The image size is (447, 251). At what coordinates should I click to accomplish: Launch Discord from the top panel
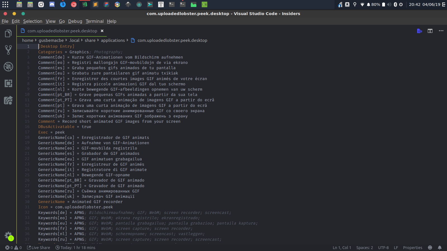pyautogui.click(x=52, y=4)
